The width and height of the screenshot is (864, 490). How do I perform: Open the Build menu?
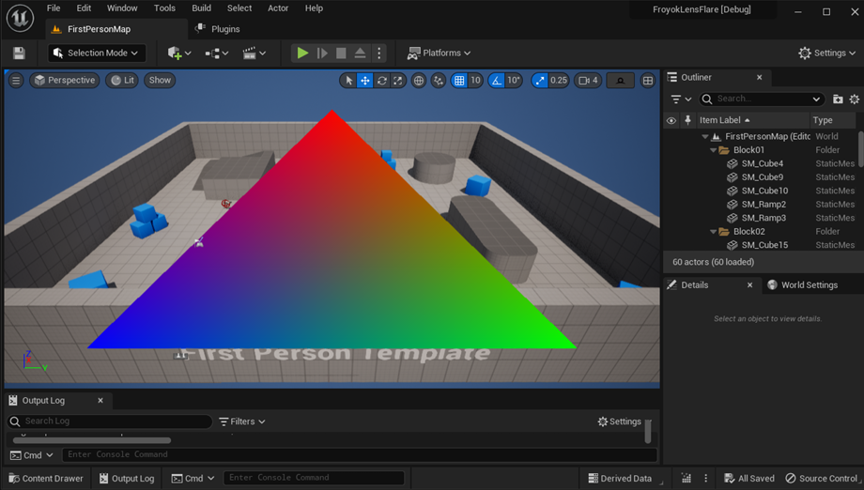(201, 8)
